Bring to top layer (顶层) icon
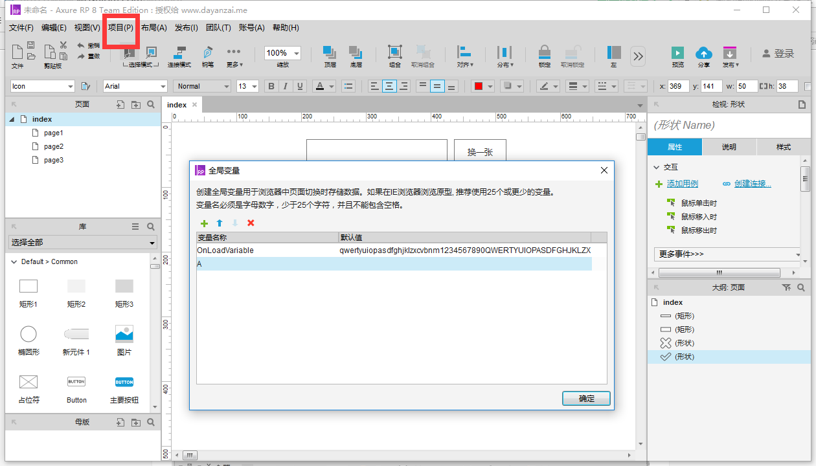The image size is (816, 466). (330, 53)
